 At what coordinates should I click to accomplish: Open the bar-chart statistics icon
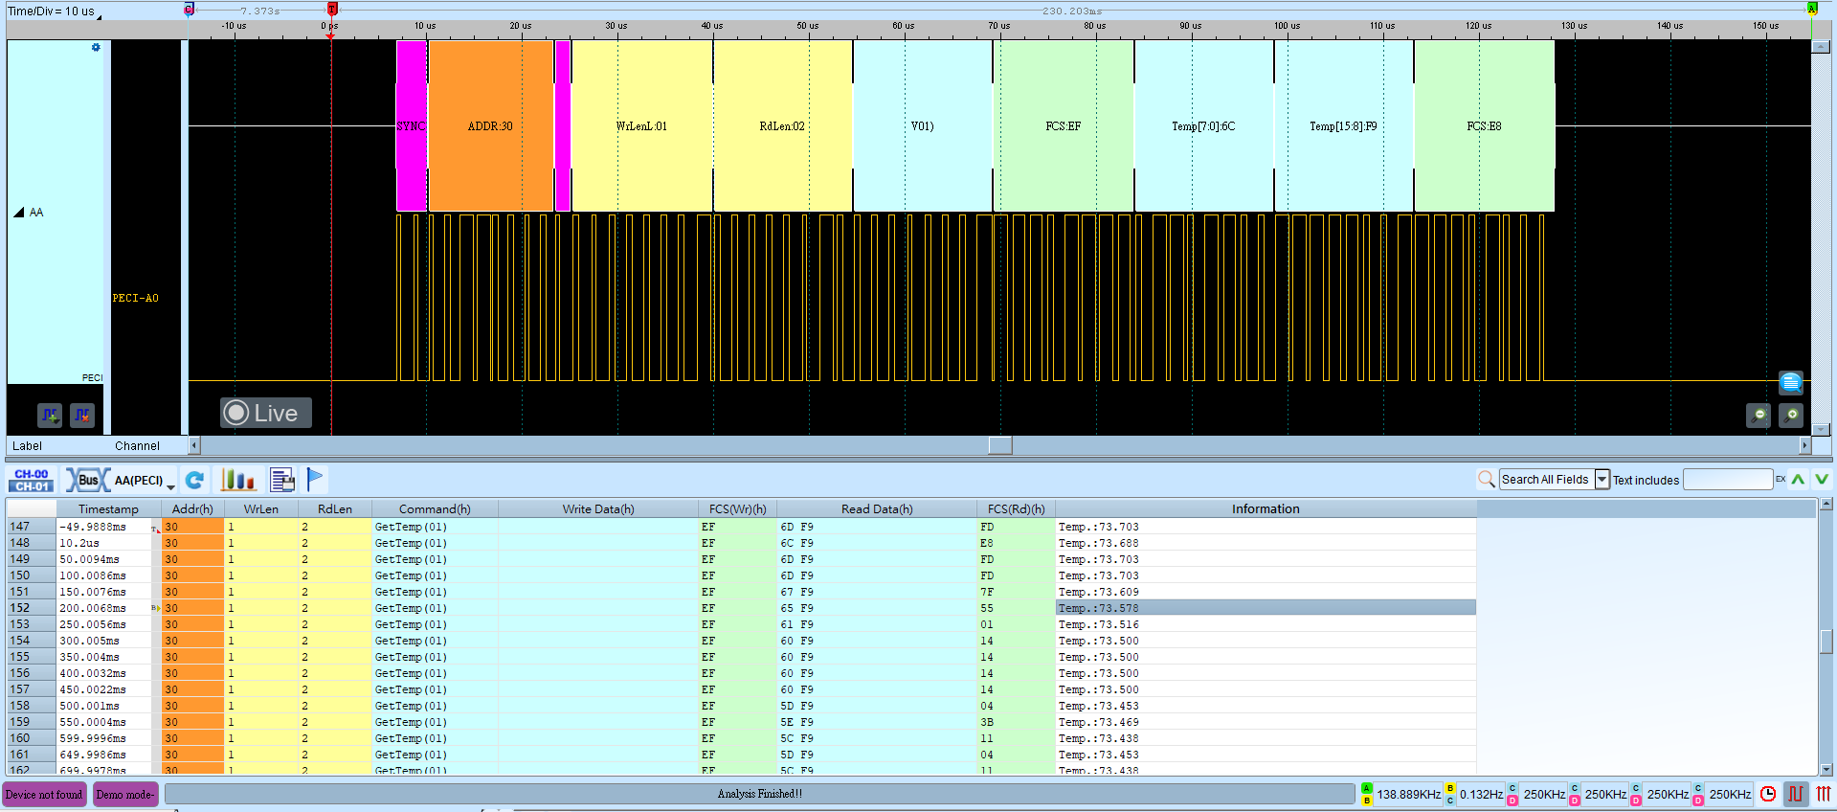[237, 480]
